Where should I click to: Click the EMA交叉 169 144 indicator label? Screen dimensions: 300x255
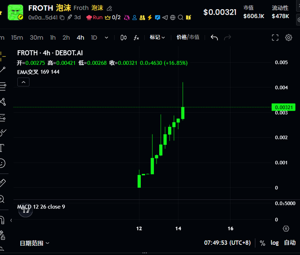(38, 72)
